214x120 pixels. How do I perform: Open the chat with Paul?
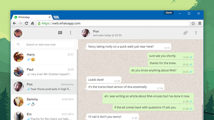pyautogui.click(x=44, y=72)
